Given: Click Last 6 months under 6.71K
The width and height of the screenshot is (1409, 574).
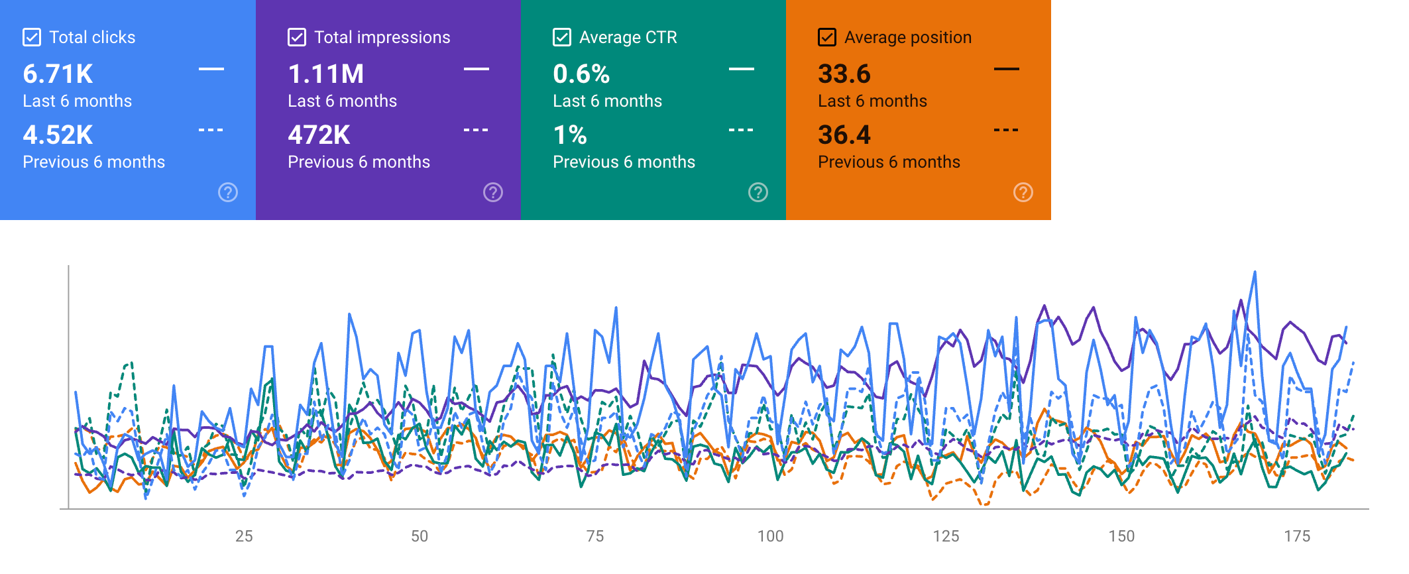Looking at the screenshot, I should [x=78, y=101].
